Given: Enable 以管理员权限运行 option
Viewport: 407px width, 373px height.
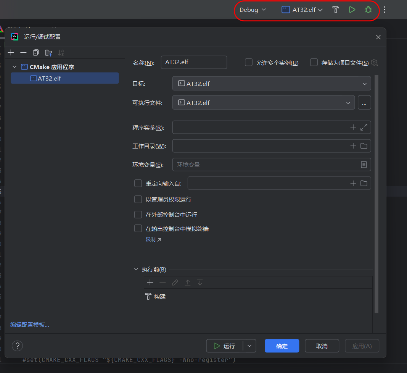Looking at the screenshot, I should point(138,199).
